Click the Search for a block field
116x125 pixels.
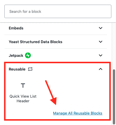pos(58,11)
